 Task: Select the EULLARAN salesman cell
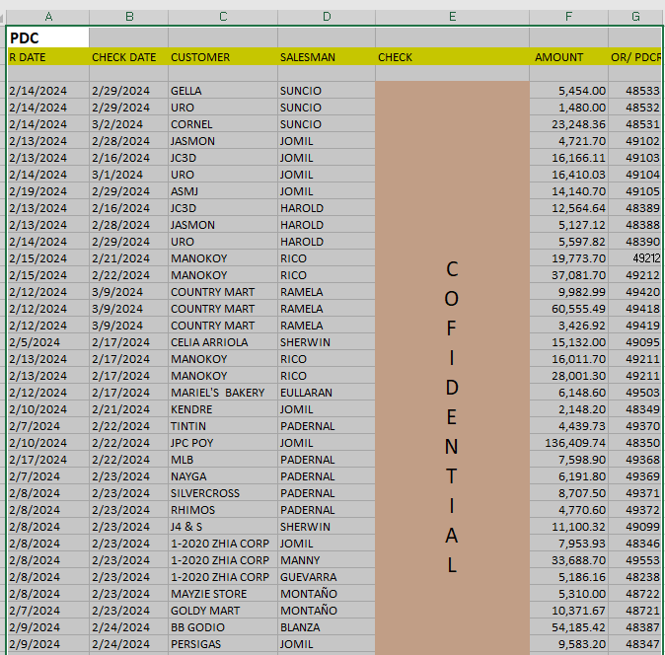click(326, 393)
